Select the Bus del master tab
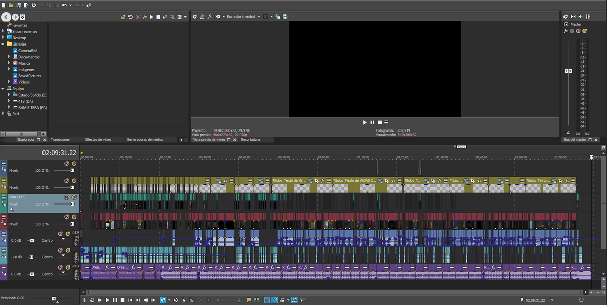The height and width of the screenshot is (305, 607). pyautogui.click(x=575, y=139)
